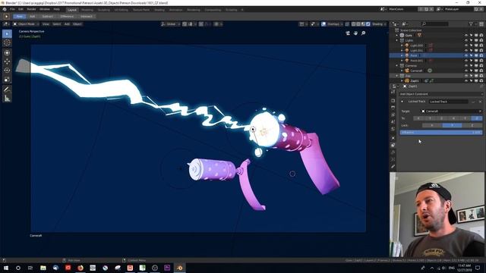The image size is (486, 273).
Task: Select the Move tool in the viewport toolbar
Action: (x=7, y=61)
